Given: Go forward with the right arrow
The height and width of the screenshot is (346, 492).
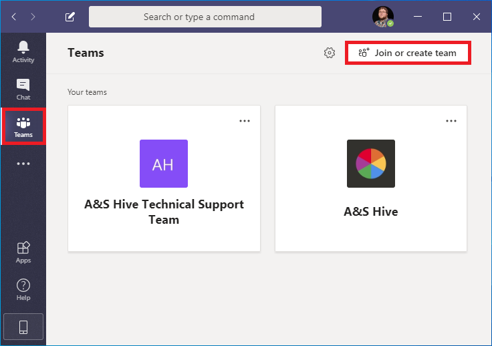Looking at the screenshot, I should tap(33, 17).
